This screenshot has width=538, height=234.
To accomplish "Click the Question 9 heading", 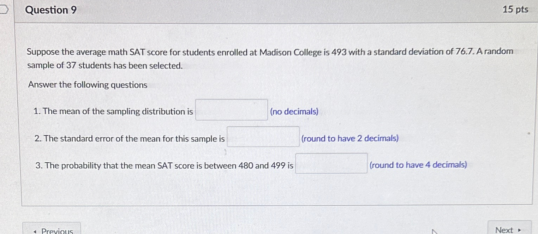I will pyautogui.click(x=51, y=10).
